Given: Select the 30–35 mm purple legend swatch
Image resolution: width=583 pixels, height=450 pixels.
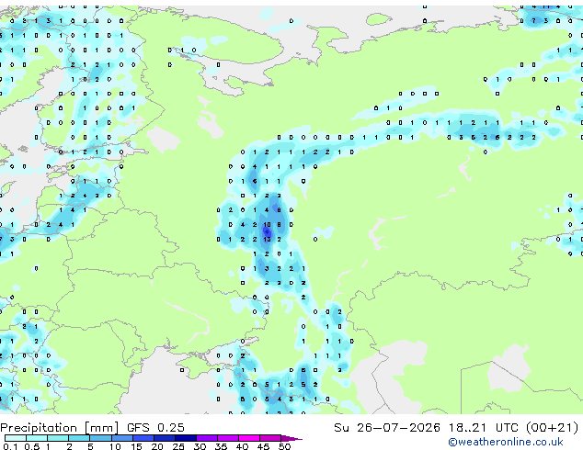Looking at the screenshot, I should pyautogui.click(x=206, y=438).
